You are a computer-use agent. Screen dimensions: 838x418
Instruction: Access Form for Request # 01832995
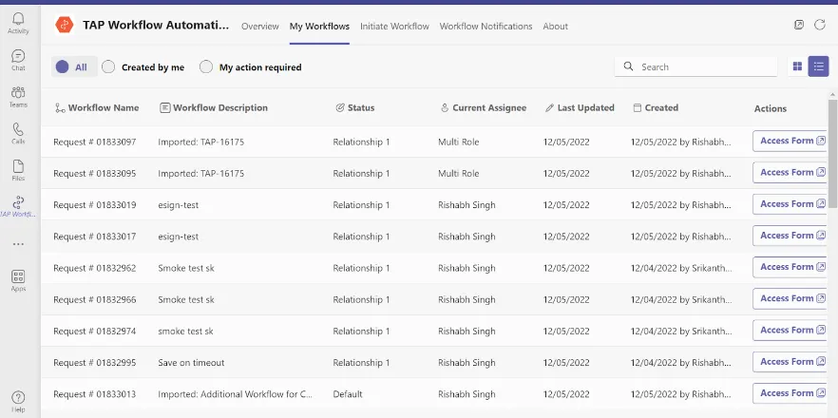click(x=790, y=362)
